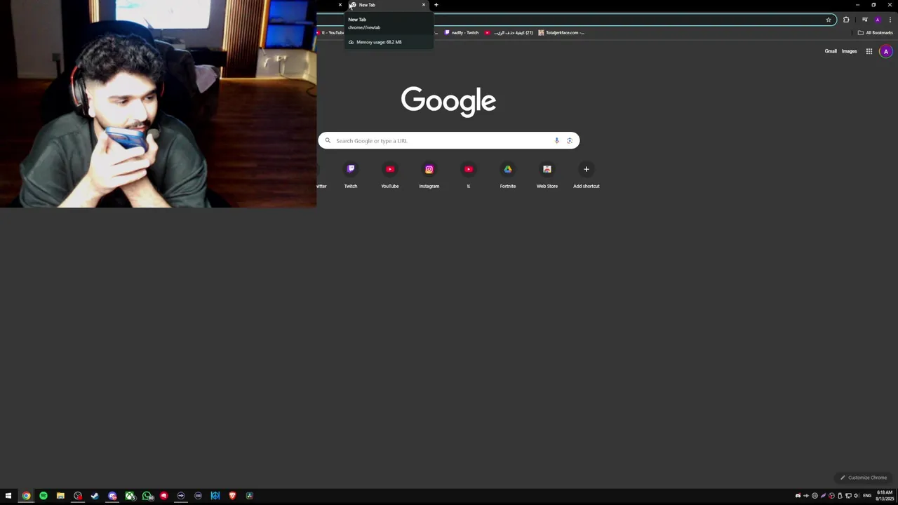Open media controls in Chrome toolbar
The image size is (898, 505).
[865, 20]
